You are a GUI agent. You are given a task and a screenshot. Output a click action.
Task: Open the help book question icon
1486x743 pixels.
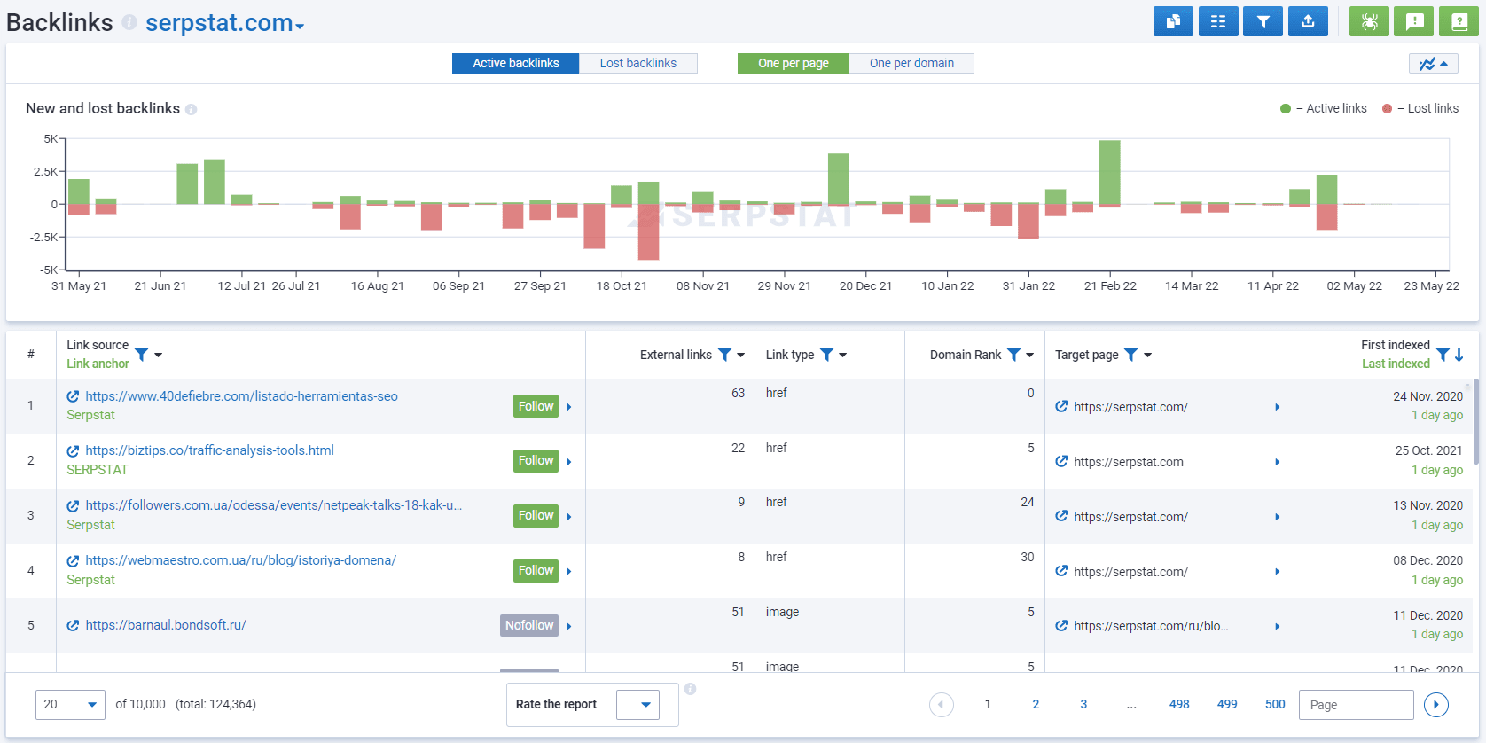click(1459, 21)
